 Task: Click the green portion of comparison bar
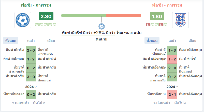[x=84, y=15]
